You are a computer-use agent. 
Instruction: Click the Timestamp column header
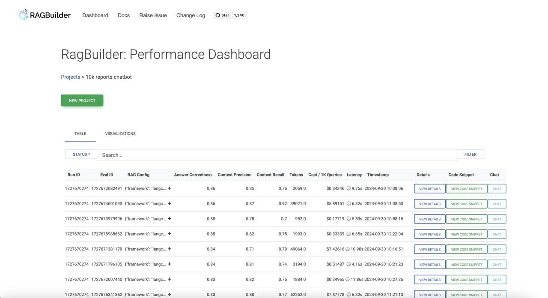[378, 175]
